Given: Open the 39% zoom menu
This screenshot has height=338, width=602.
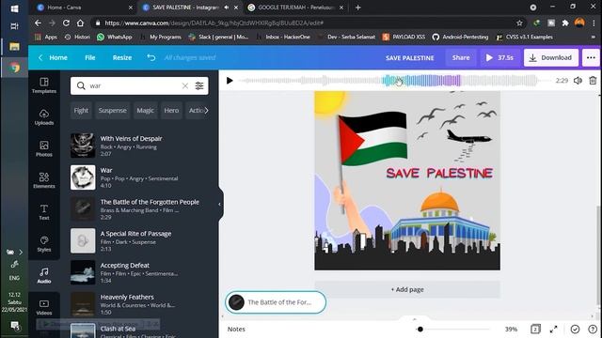Looking at the screenshot, I should (x=511, y=329).
